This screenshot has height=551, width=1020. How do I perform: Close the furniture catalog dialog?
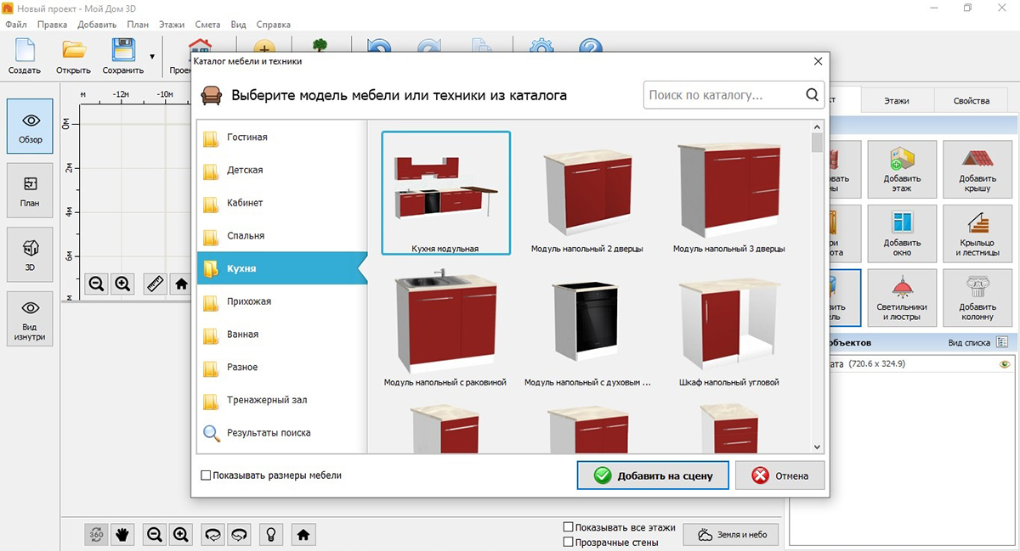point(818,61)
